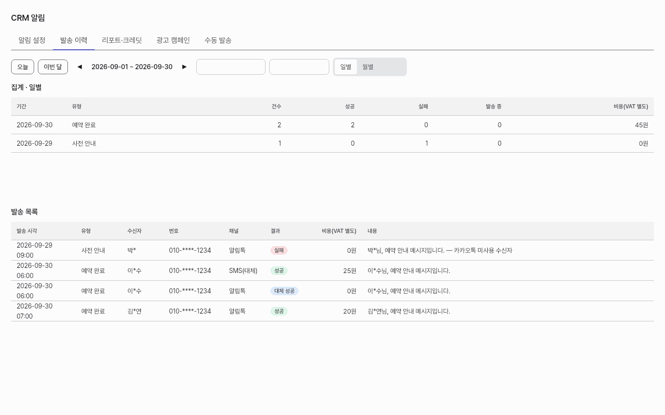Advance to the next period with ► arrow

(x=184, y=67)
